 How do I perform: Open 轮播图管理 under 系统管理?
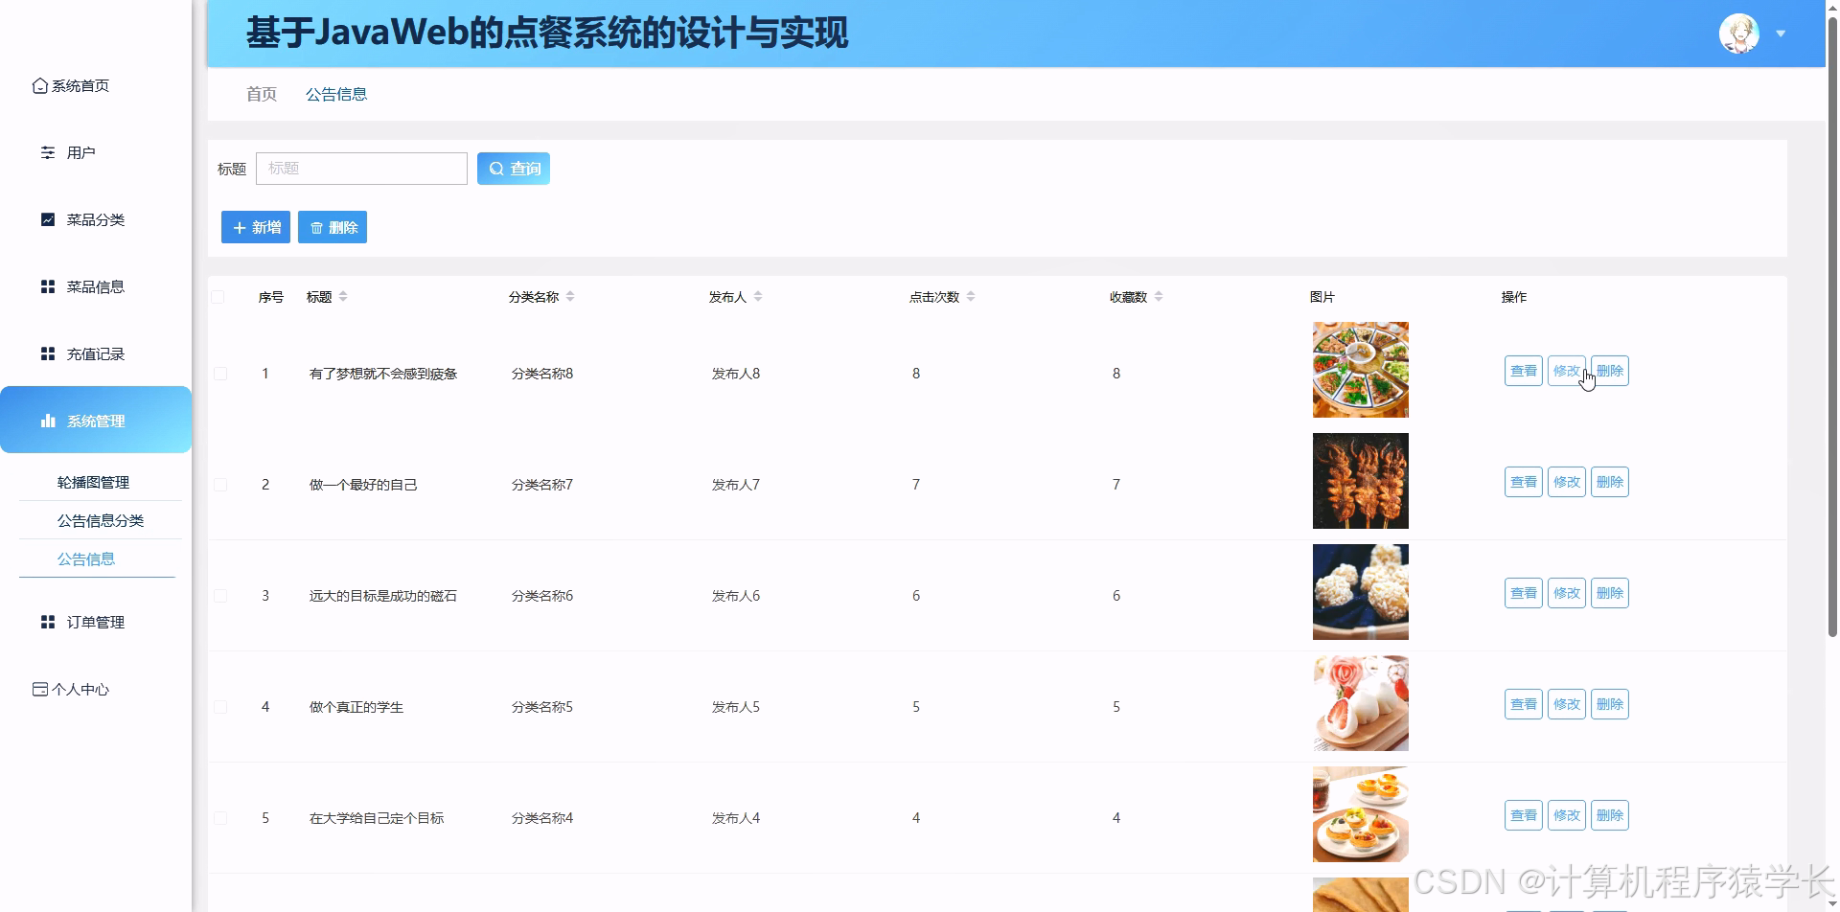(93, 482)
